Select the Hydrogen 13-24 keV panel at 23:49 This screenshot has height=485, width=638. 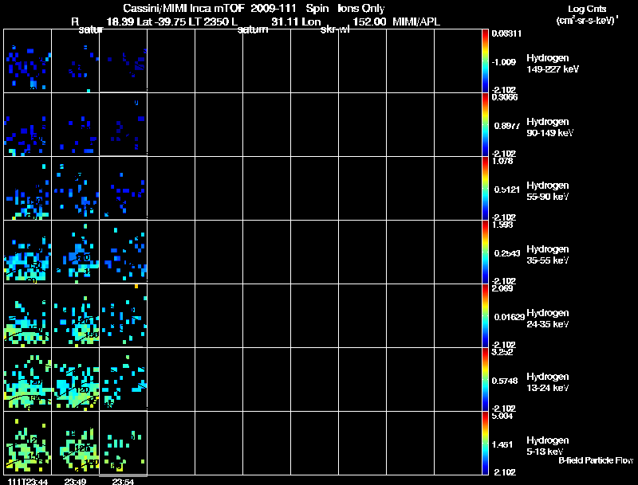coord(75,379)
